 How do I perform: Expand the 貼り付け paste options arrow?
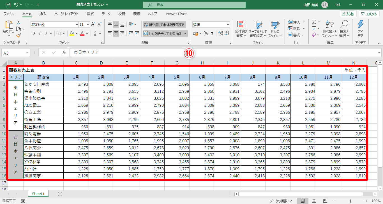[8, 36]
